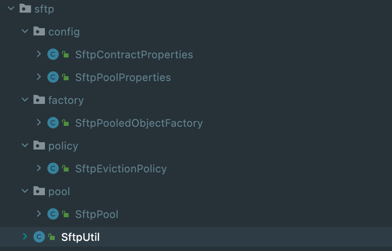The height and width of the screenshot is (251, 392).
Task: Collapse the config package chevron
Action: pyautogui.click(x=25, y=31)
